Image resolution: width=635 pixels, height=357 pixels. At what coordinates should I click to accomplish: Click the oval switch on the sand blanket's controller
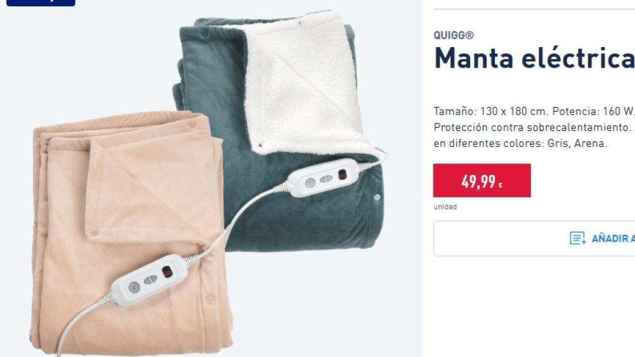(150, 280)
